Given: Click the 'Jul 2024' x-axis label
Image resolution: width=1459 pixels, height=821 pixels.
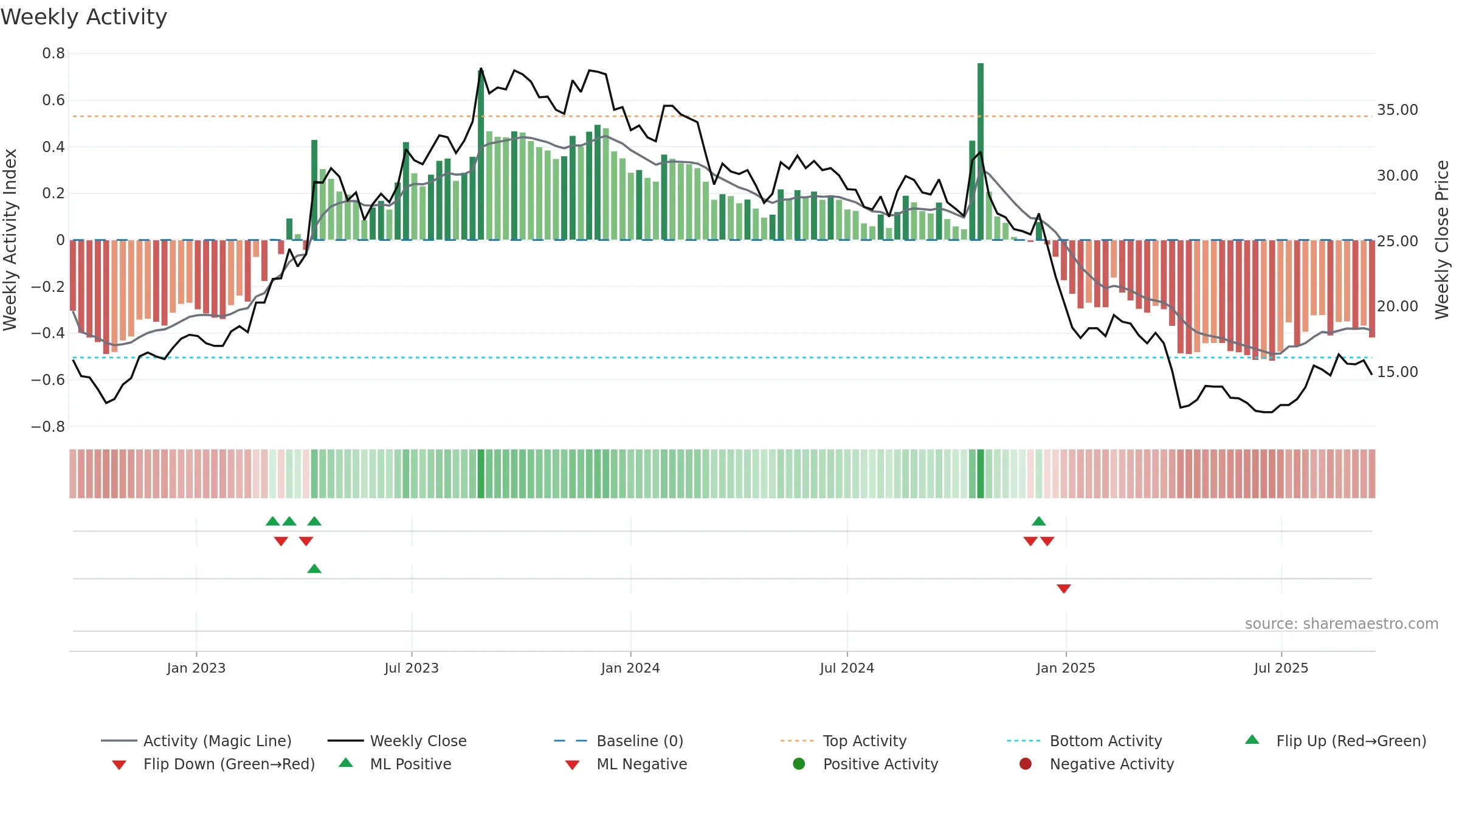Looking at the screenshot, I should coord(847,668).
